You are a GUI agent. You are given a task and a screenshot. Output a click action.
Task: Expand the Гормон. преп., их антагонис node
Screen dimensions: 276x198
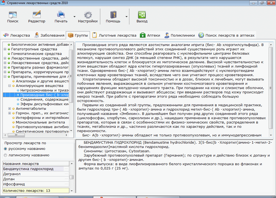10,113
